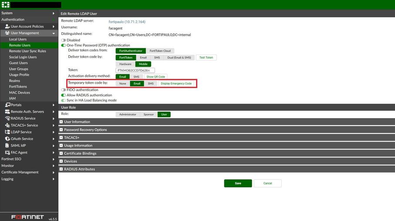Open the fortipaulo (10.71.2.164) server link

[x=127, y=22]
